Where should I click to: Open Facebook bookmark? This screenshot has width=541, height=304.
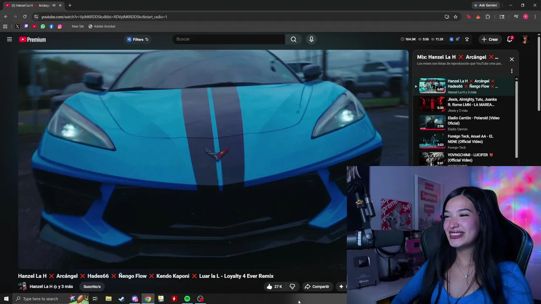(51, 27)
